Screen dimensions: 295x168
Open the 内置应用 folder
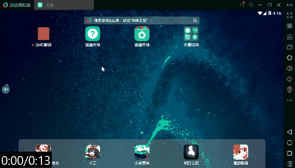(191, 34)
